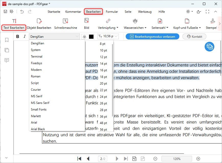Image resolution: width=222 pixels, height=163 pixels.
Task: Enter full screen mode icon
Action: [207, 11]
